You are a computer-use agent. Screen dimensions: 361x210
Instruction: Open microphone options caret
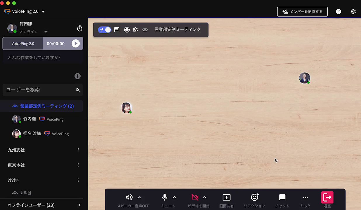tap(174, 197)
